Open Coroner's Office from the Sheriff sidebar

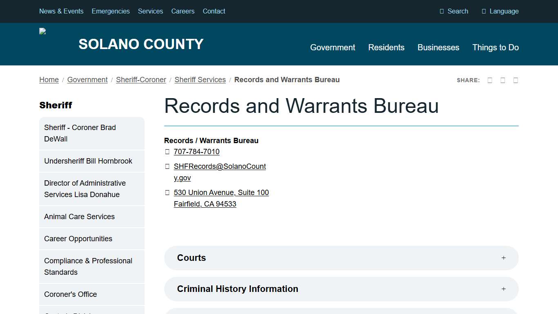click(70, 294)
